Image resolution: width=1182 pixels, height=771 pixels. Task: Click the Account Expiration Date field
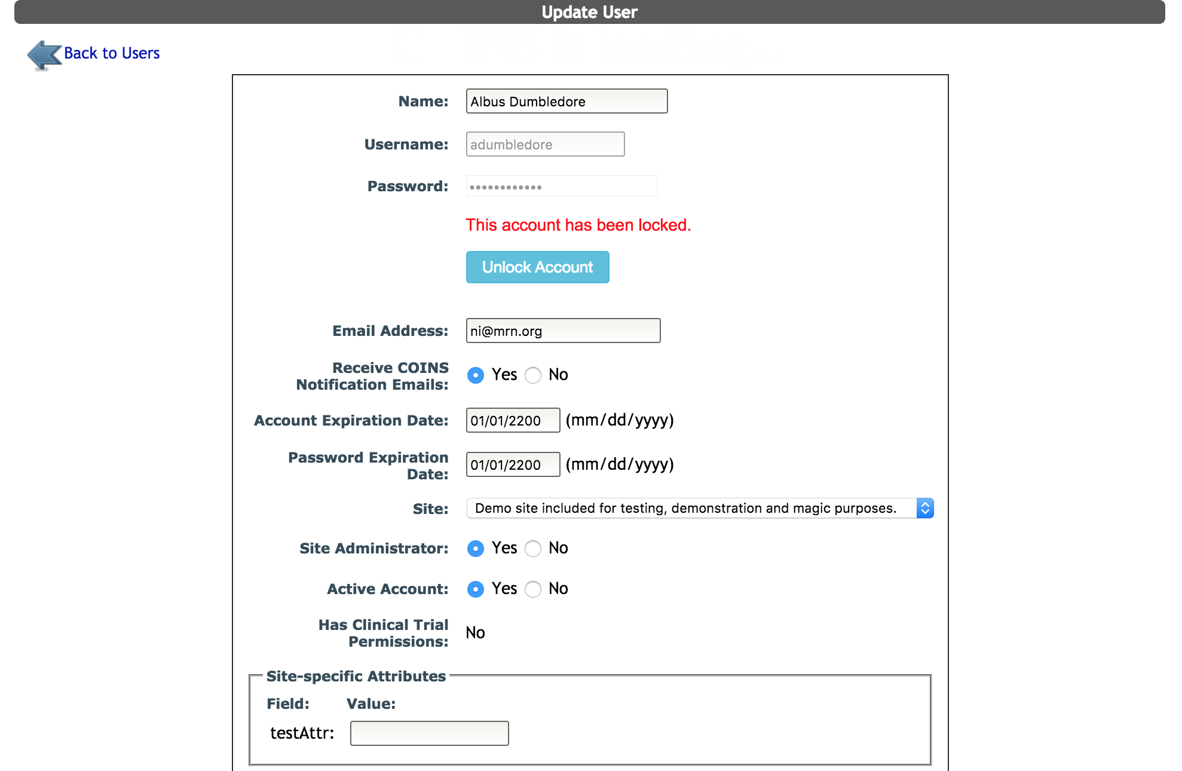(x=513, y=420)
